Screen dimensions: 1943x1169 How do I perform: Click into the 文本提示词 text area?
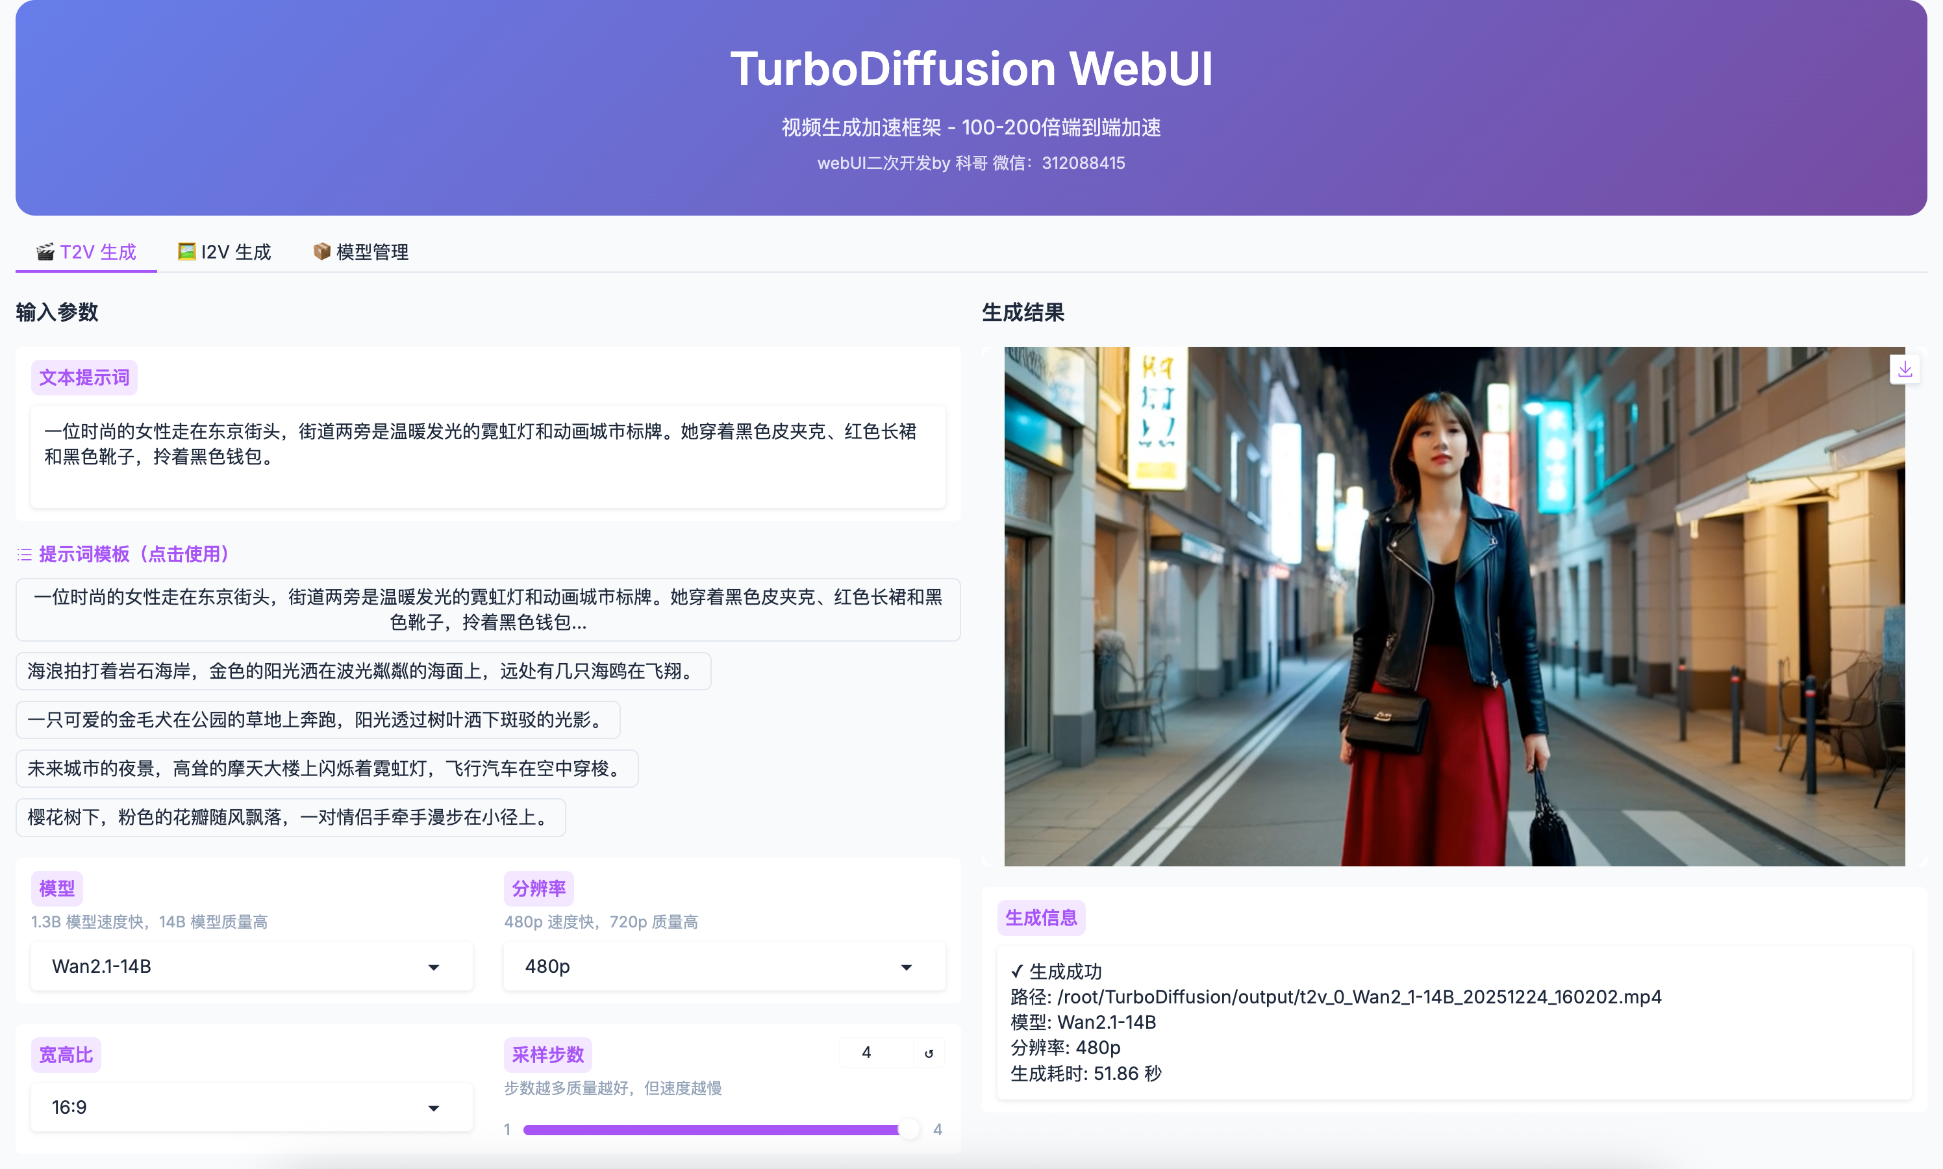click(488, 457)
